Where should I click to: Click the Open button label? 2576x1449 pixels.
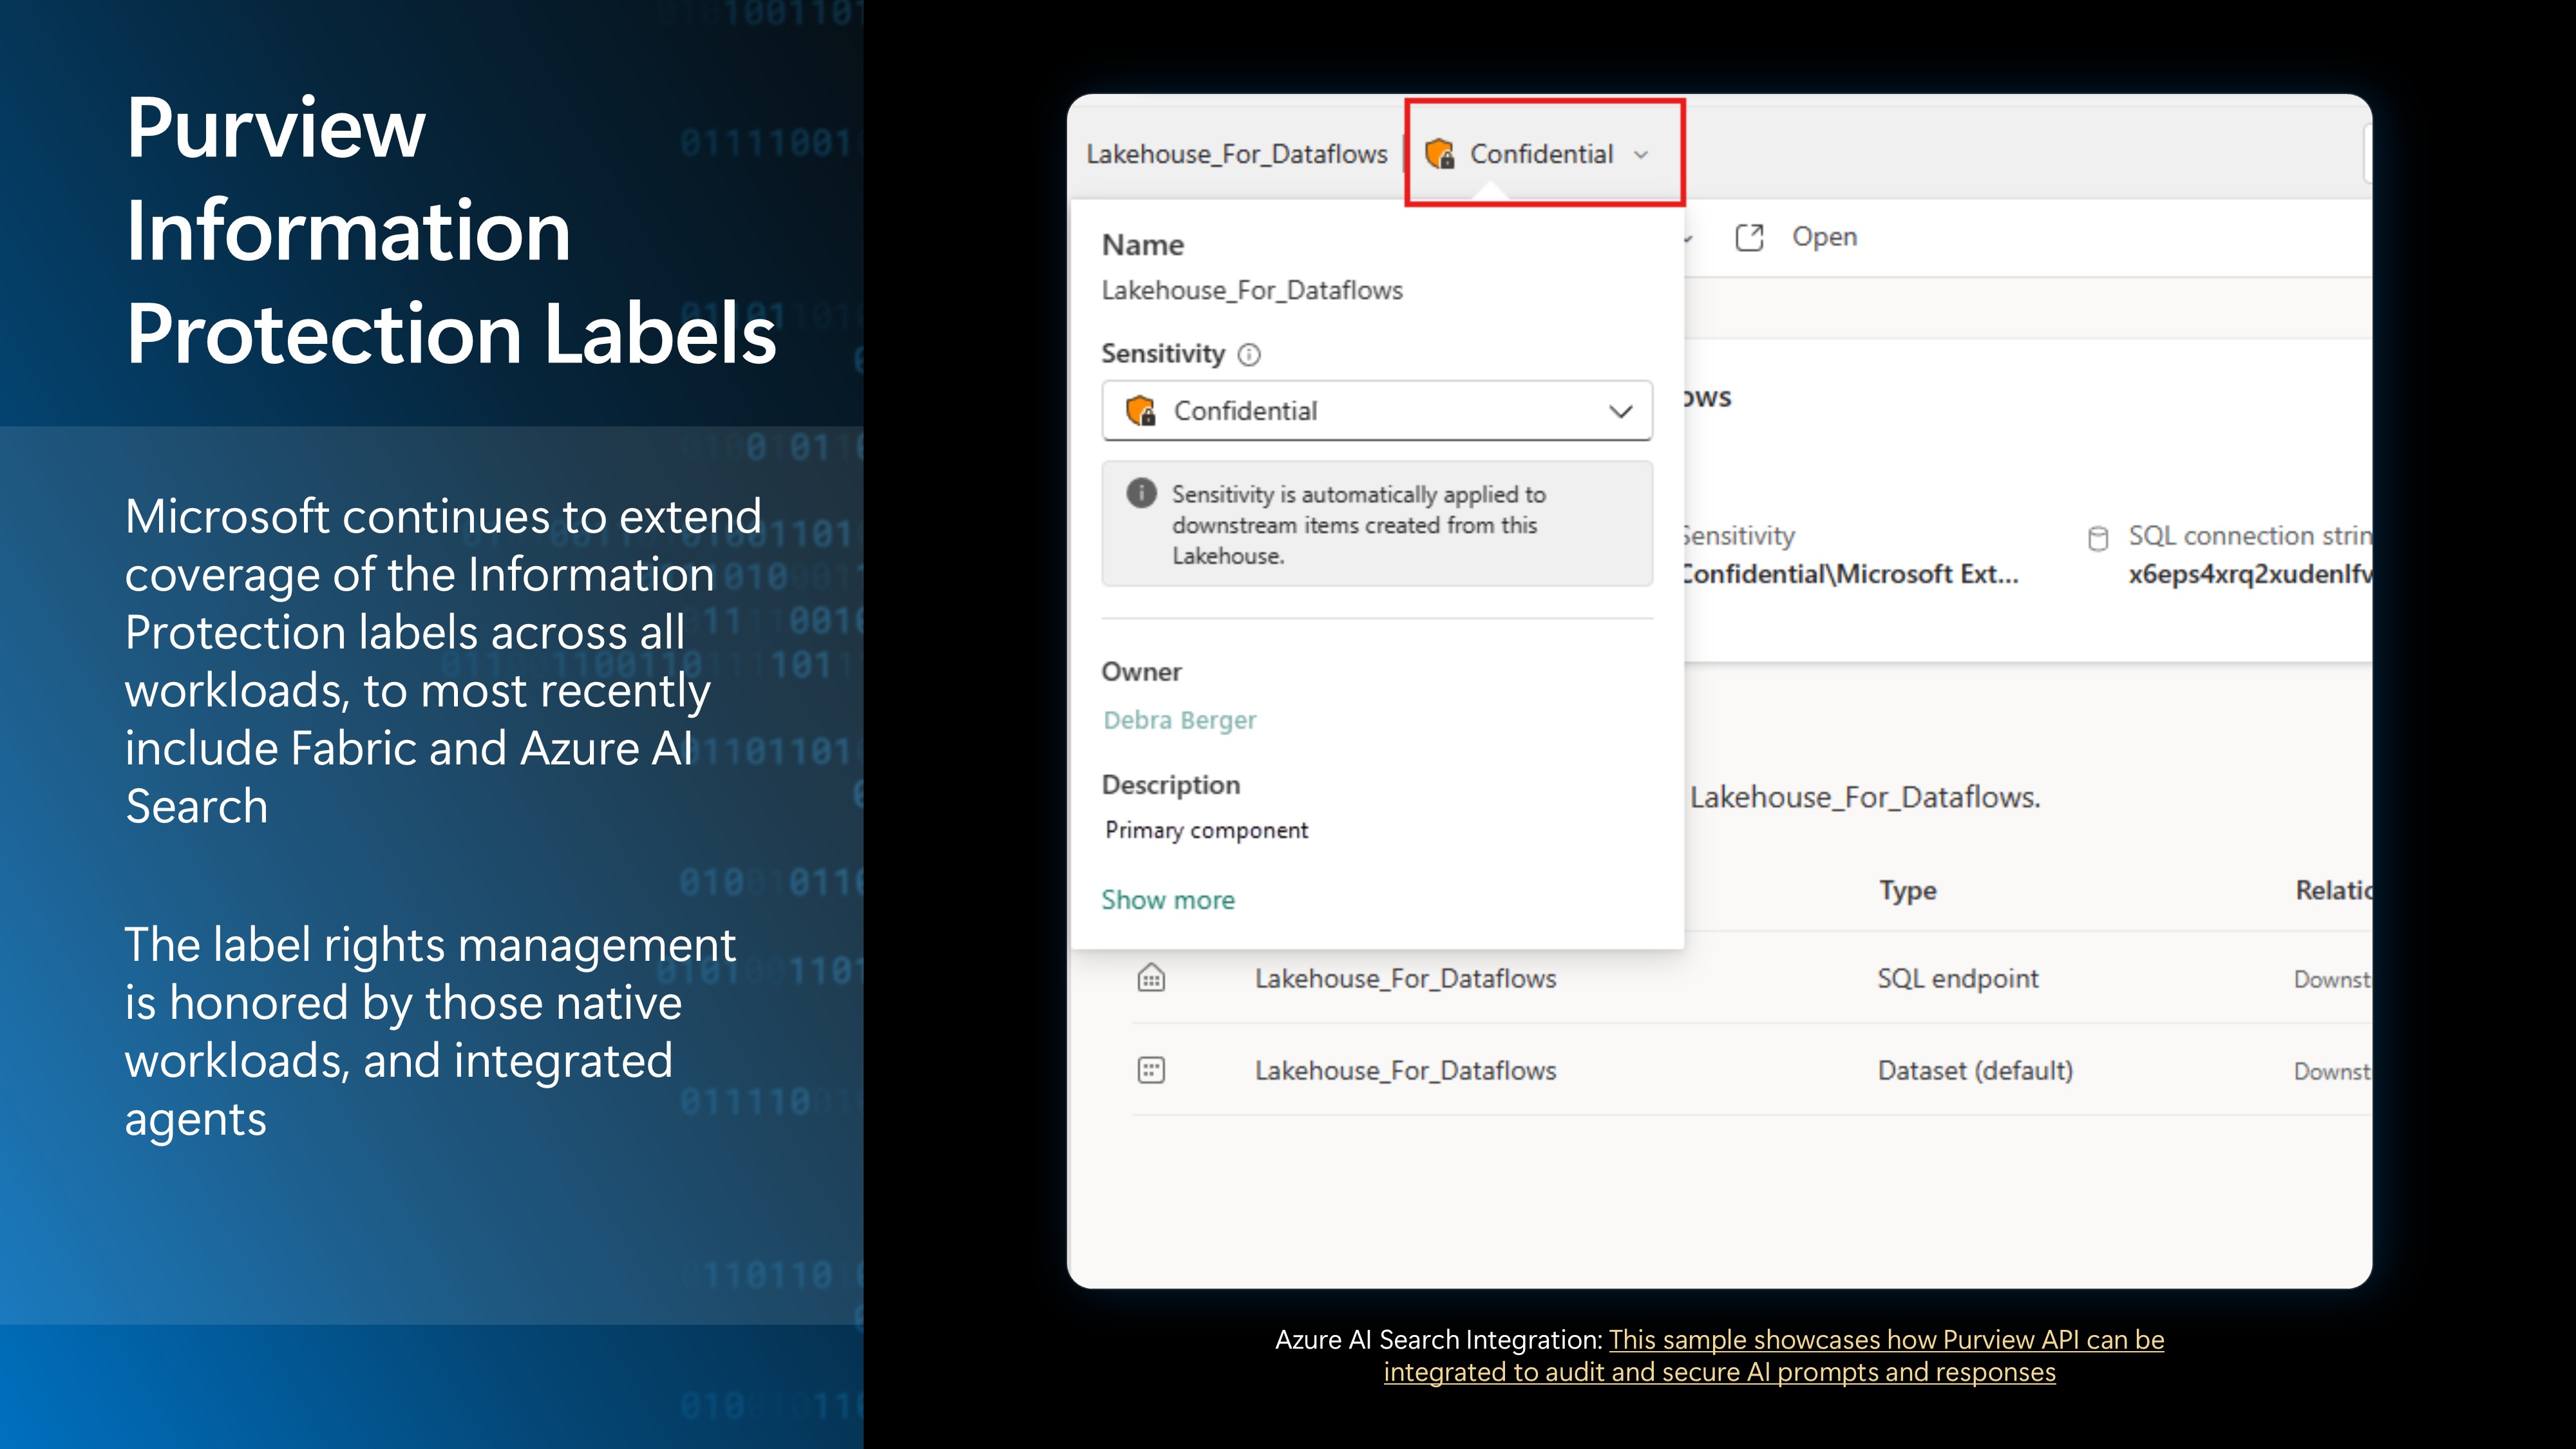1824,238
